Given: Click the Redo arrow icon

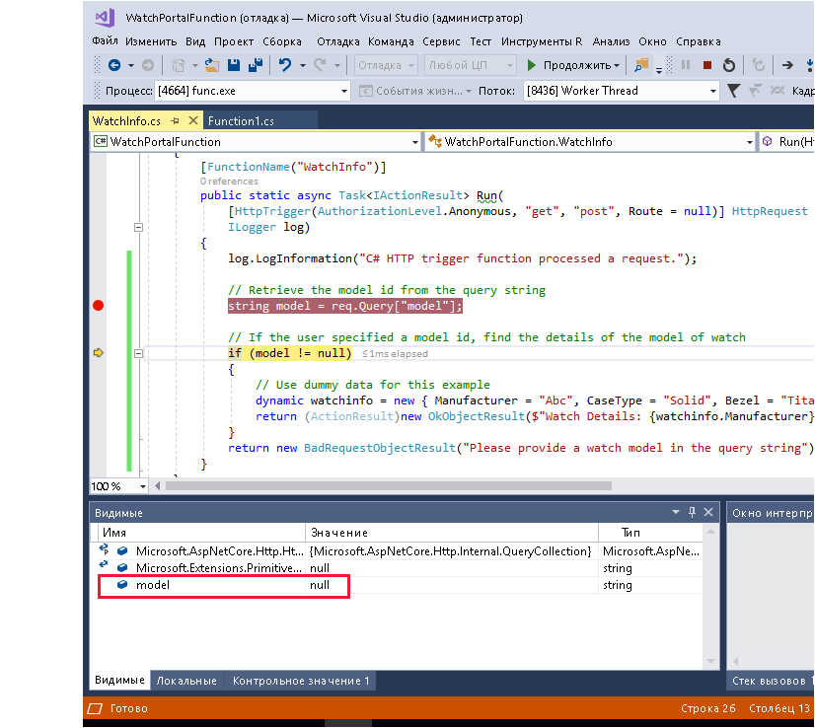Looking at the screenshot, I should coord(320,65).
